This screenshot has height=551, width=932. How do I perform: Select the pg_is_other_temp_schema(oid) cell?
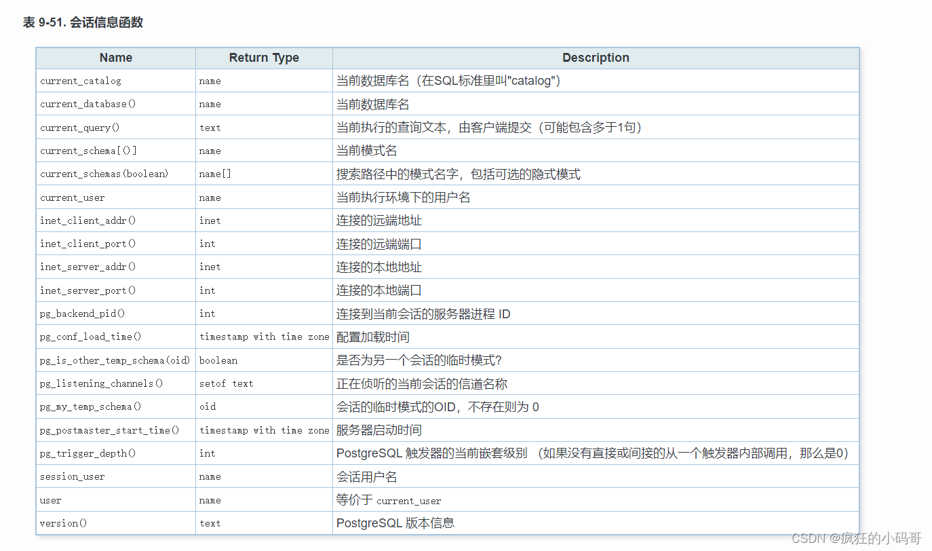116,360
